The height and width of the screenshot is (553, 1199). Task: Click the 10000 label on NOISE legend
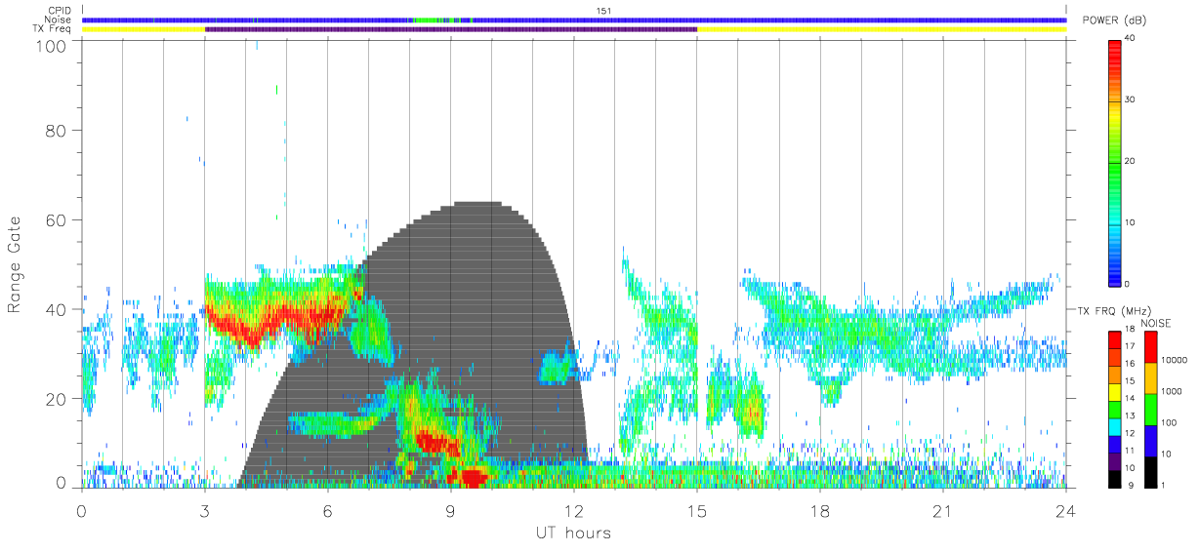[1175, 360]
